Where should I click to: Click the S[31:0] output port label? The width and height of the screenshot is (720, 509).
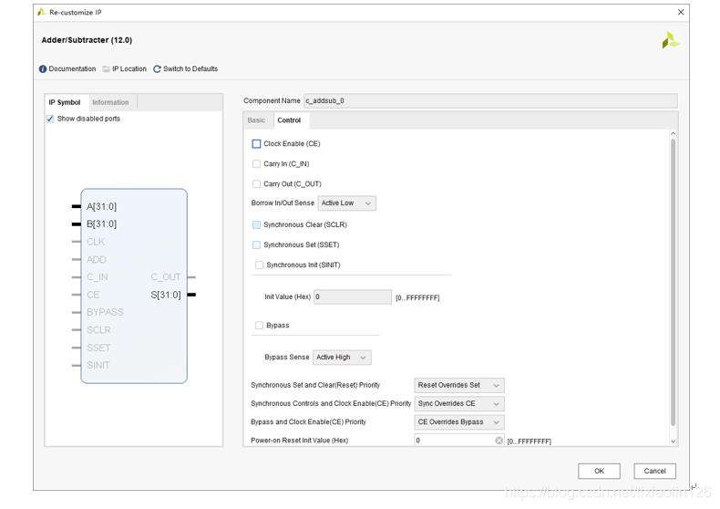pos(166,295)
